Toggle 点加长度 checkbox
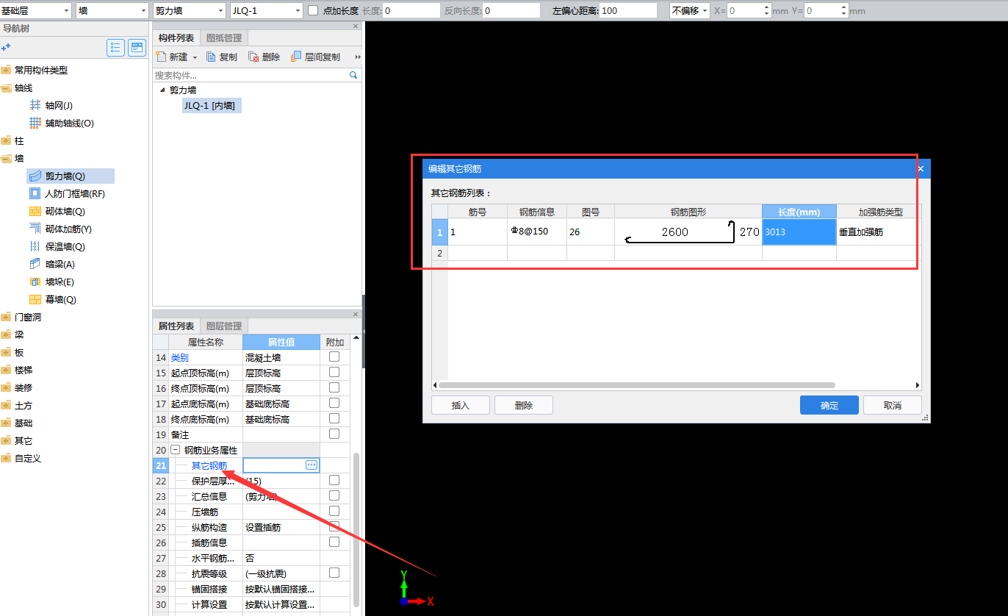Viewport: 1008px width, 616px height. 313,10
